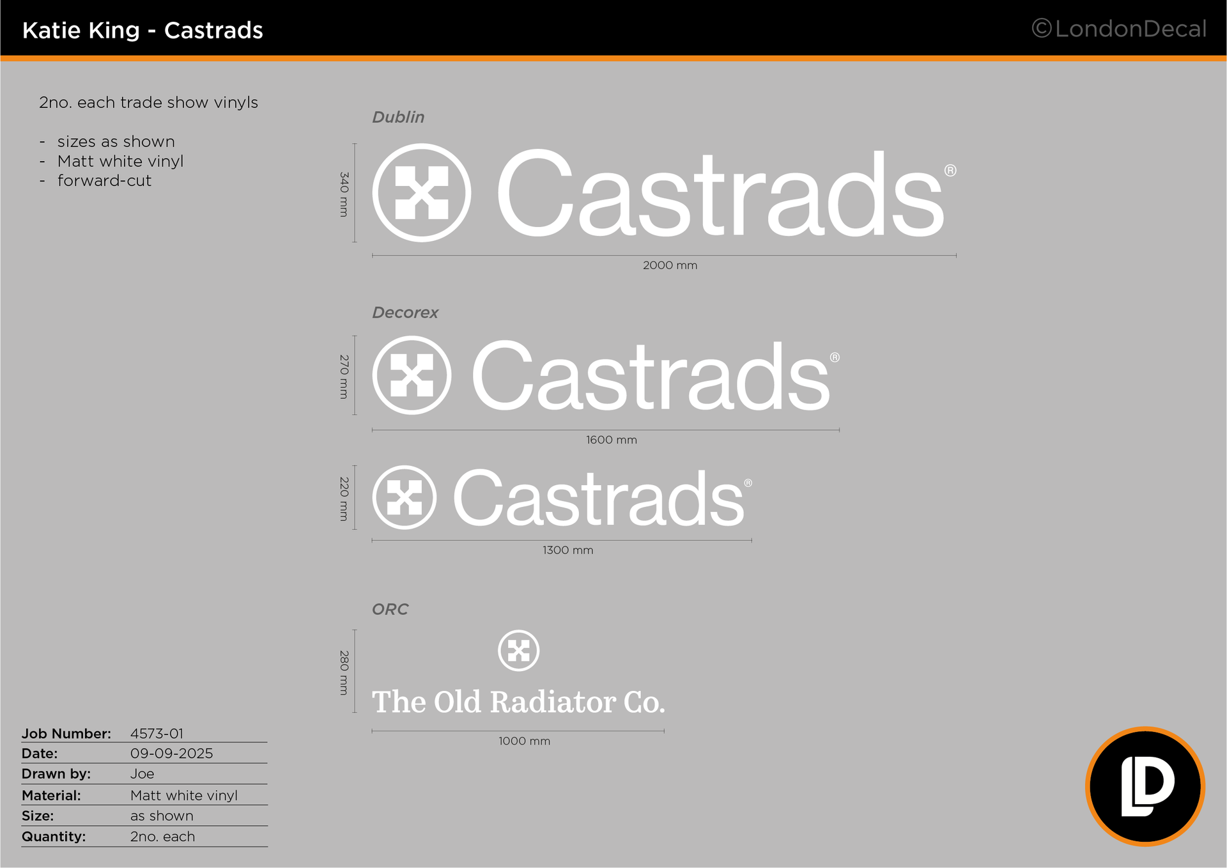Click the registered symbol on 1600 mm logo
The image size is (1227, 868).
(x=835, y=357)
